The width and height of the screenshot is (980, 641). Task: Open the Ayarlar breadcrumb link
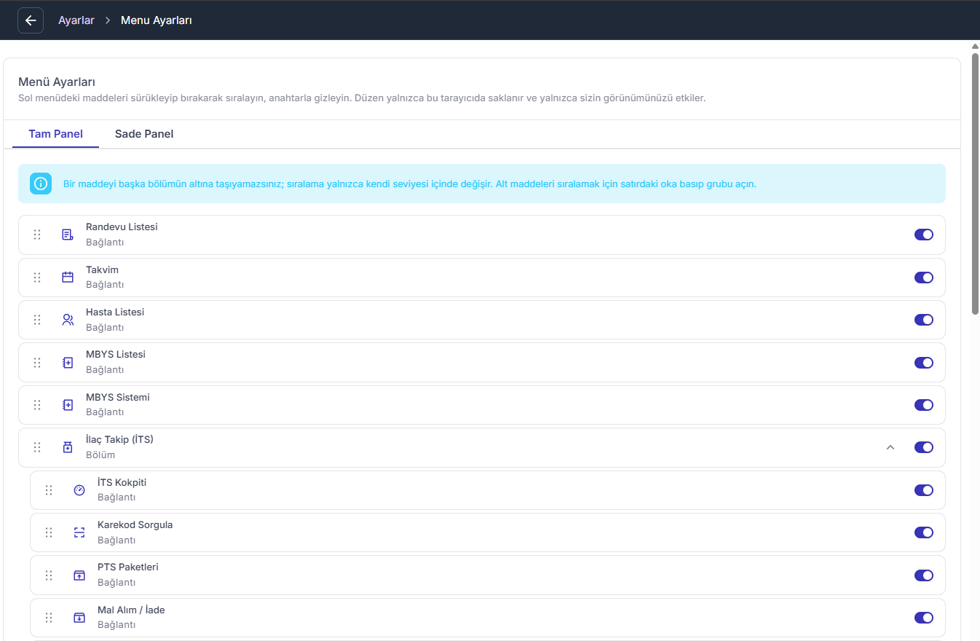tap(76, 20)
